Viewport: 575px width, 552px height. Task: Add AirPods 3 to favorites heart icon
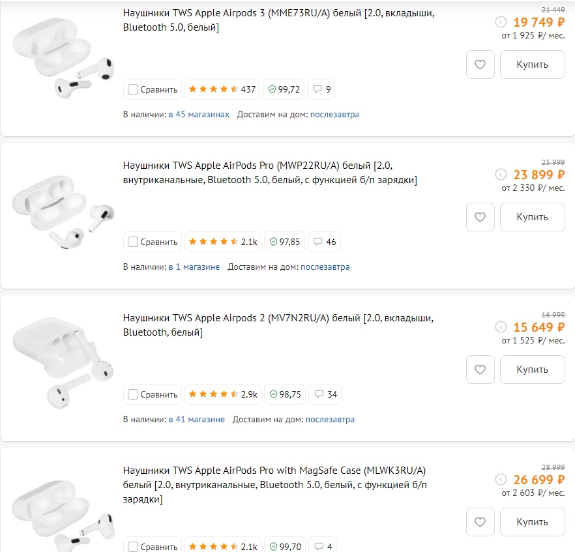[x=480, y=65]
